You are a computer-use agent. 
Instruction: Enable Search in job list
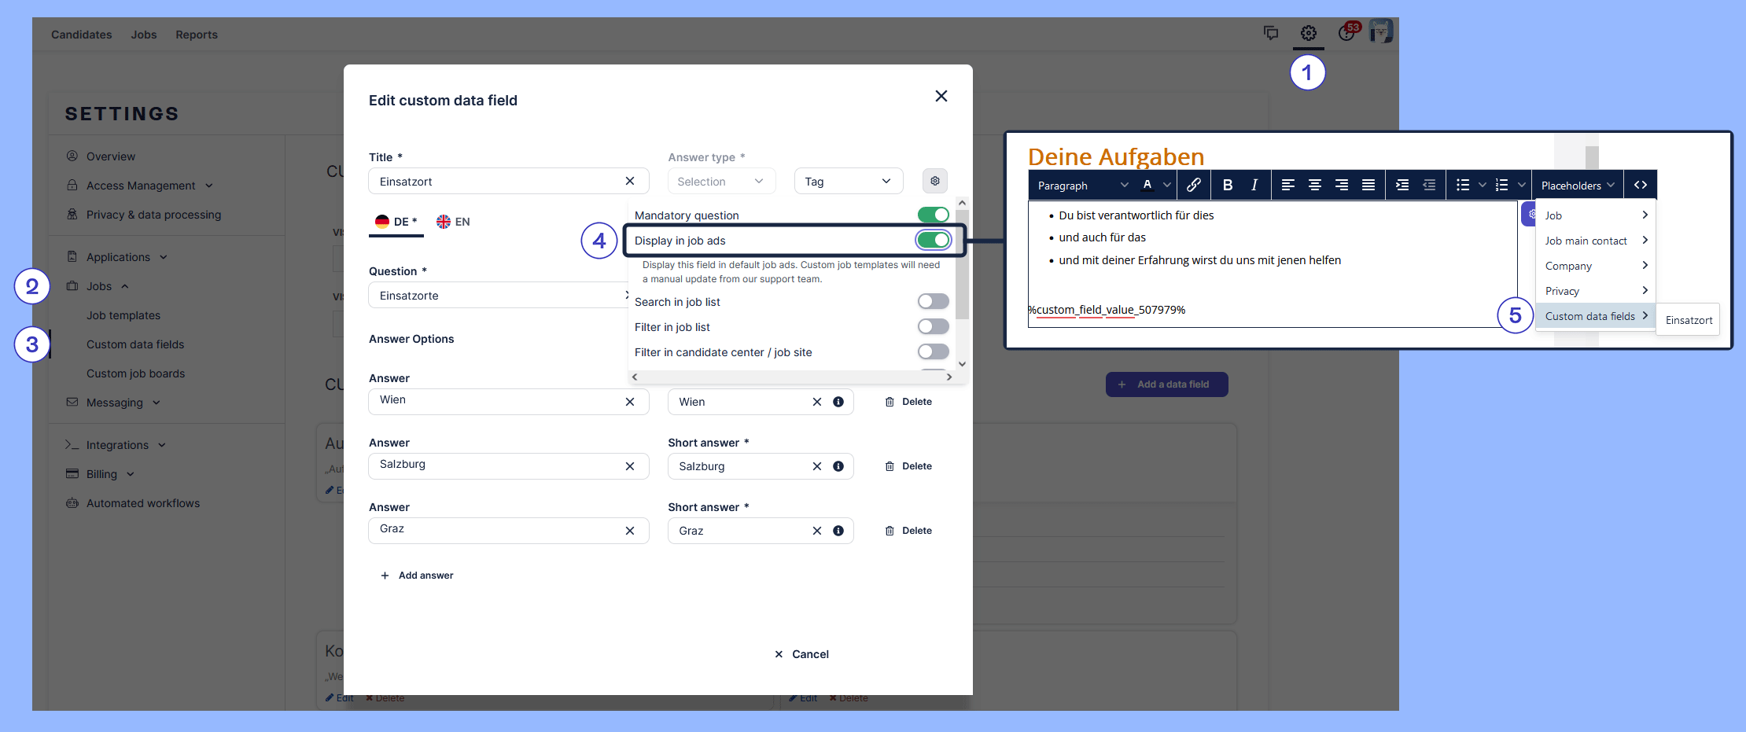933,301
